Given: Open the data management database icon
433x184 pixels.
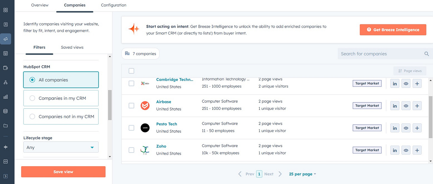Looking at the screenshot, I should pyautogui.click(x=5, y=111).
